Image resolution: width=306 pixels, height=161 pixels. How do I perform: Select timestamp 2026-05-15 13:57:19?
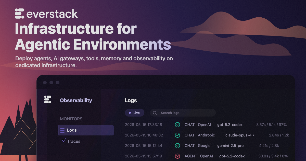(x=144, y=156)
